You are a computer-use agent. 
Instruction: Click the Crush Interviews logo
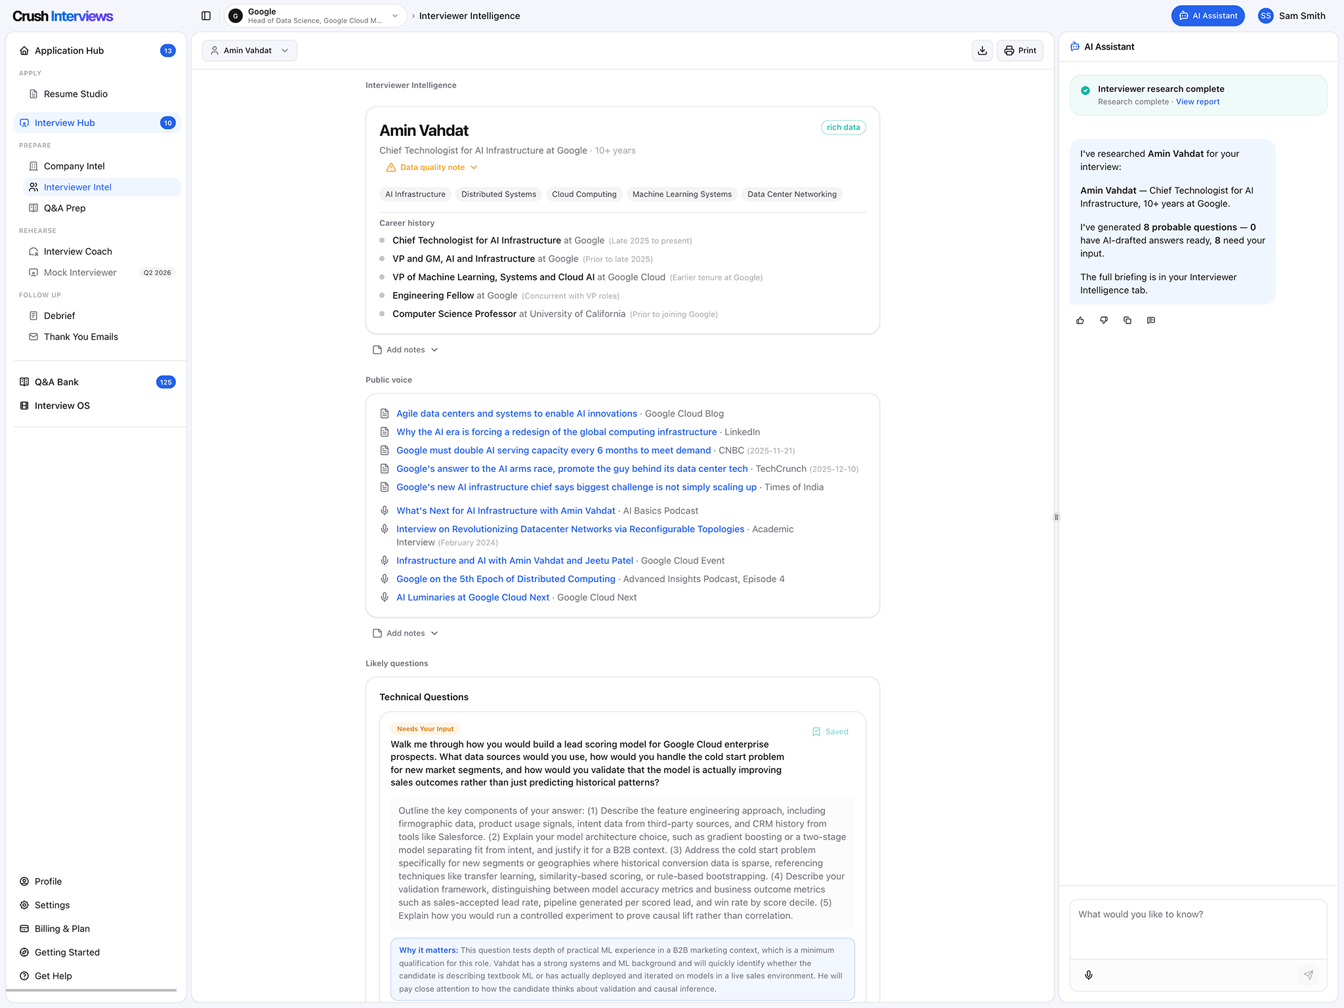coord(63,16)
